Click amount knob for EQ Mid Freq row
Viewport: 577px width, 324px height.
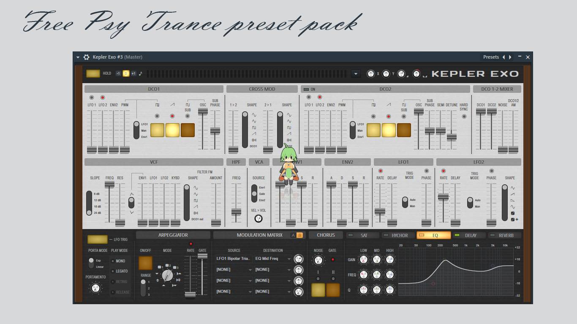pyautogui.click(x=299, y=259)
